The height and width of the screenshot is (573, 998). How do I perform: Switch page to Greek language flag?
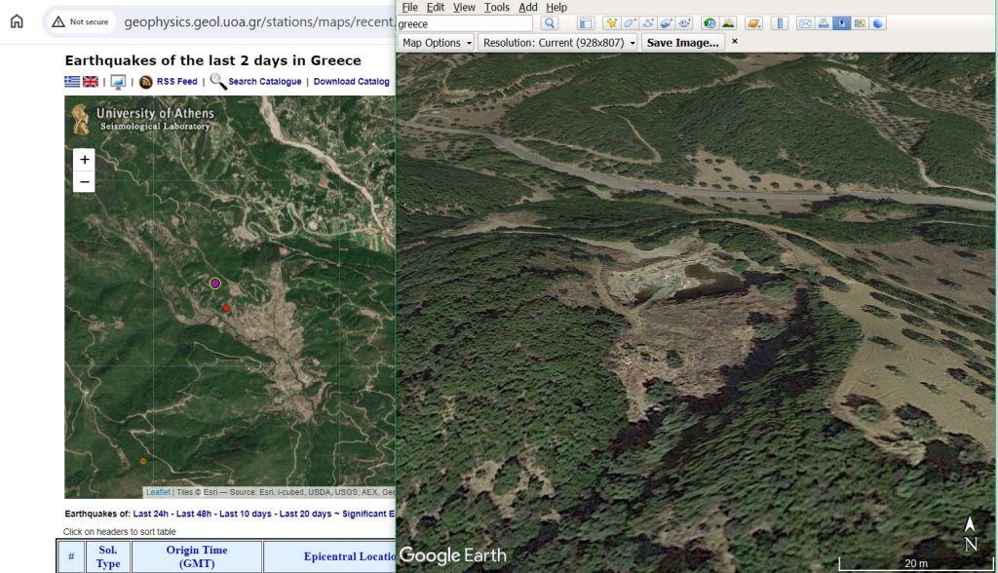click(72, 82)
